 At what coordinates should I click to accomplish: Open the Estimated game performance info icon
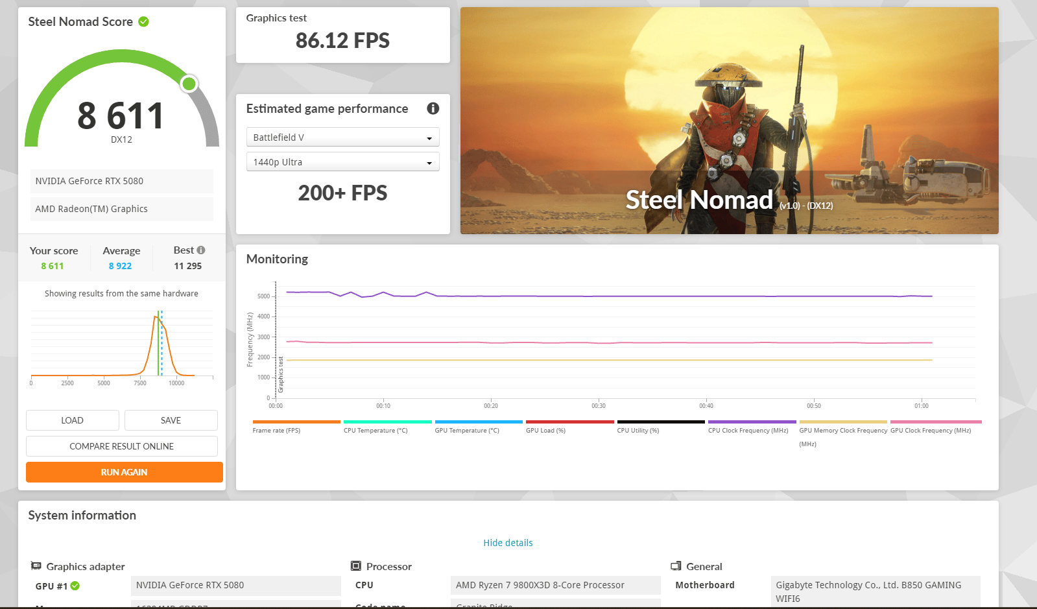[433, 108]
